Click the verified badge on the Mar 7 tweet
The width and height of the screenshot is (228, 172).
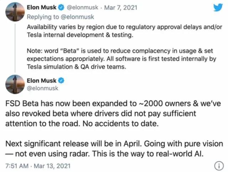61,7
